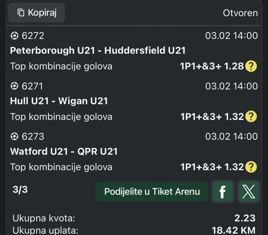This screenshot has height=235, width=268.
Task: Click the Kopiraj copy button
Action: pos(37,13)
